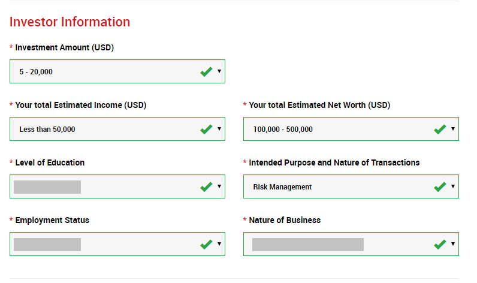Screen dimensions: 477x283
Task: Select the '5 - 20,000' investment amount value
Action: click(36, 72)
